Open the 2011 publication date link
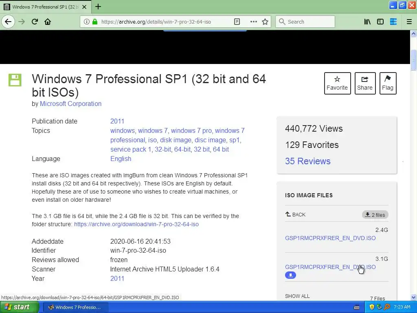417x313 pixels. tap(117, 121)
